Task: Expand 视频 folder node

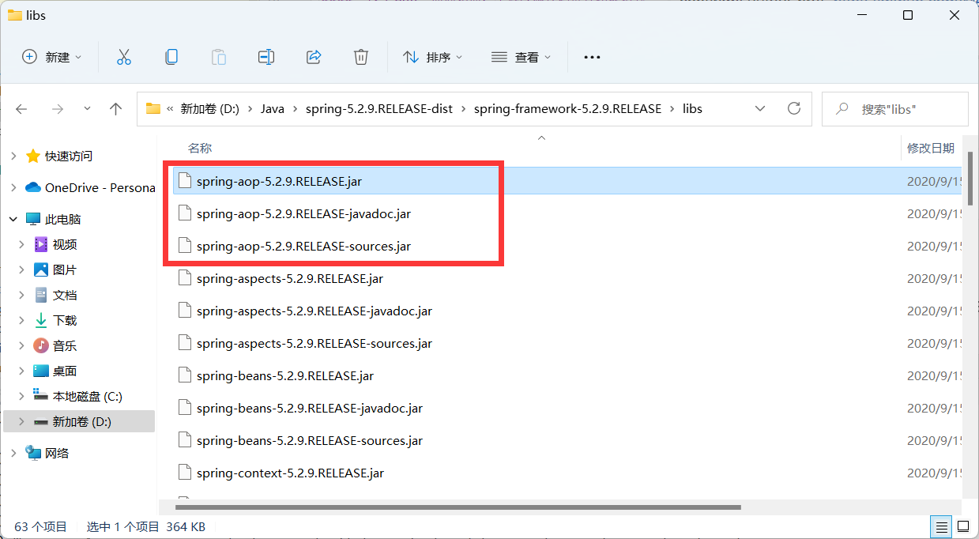Action: (22, 245)
